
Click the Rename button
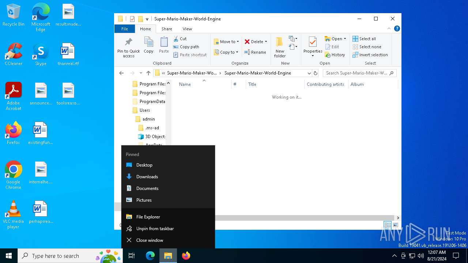[x=255, y=52]
